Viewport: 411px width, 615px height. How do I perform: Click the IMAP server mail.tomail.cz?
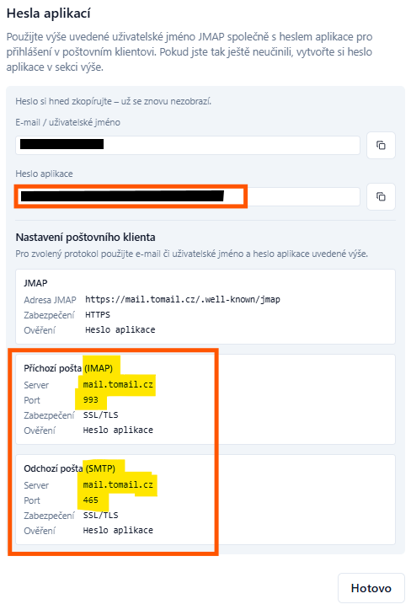pyautogui.click(x=118, y=384)
